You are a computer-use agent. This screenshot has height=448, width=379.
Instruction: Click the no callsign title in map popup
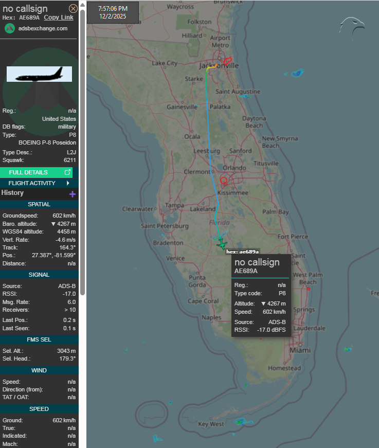tap(257, 262)
